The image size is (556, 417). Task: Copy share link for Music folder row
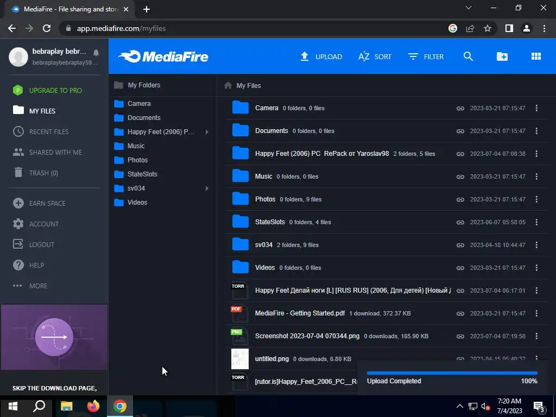click(460, 176)
